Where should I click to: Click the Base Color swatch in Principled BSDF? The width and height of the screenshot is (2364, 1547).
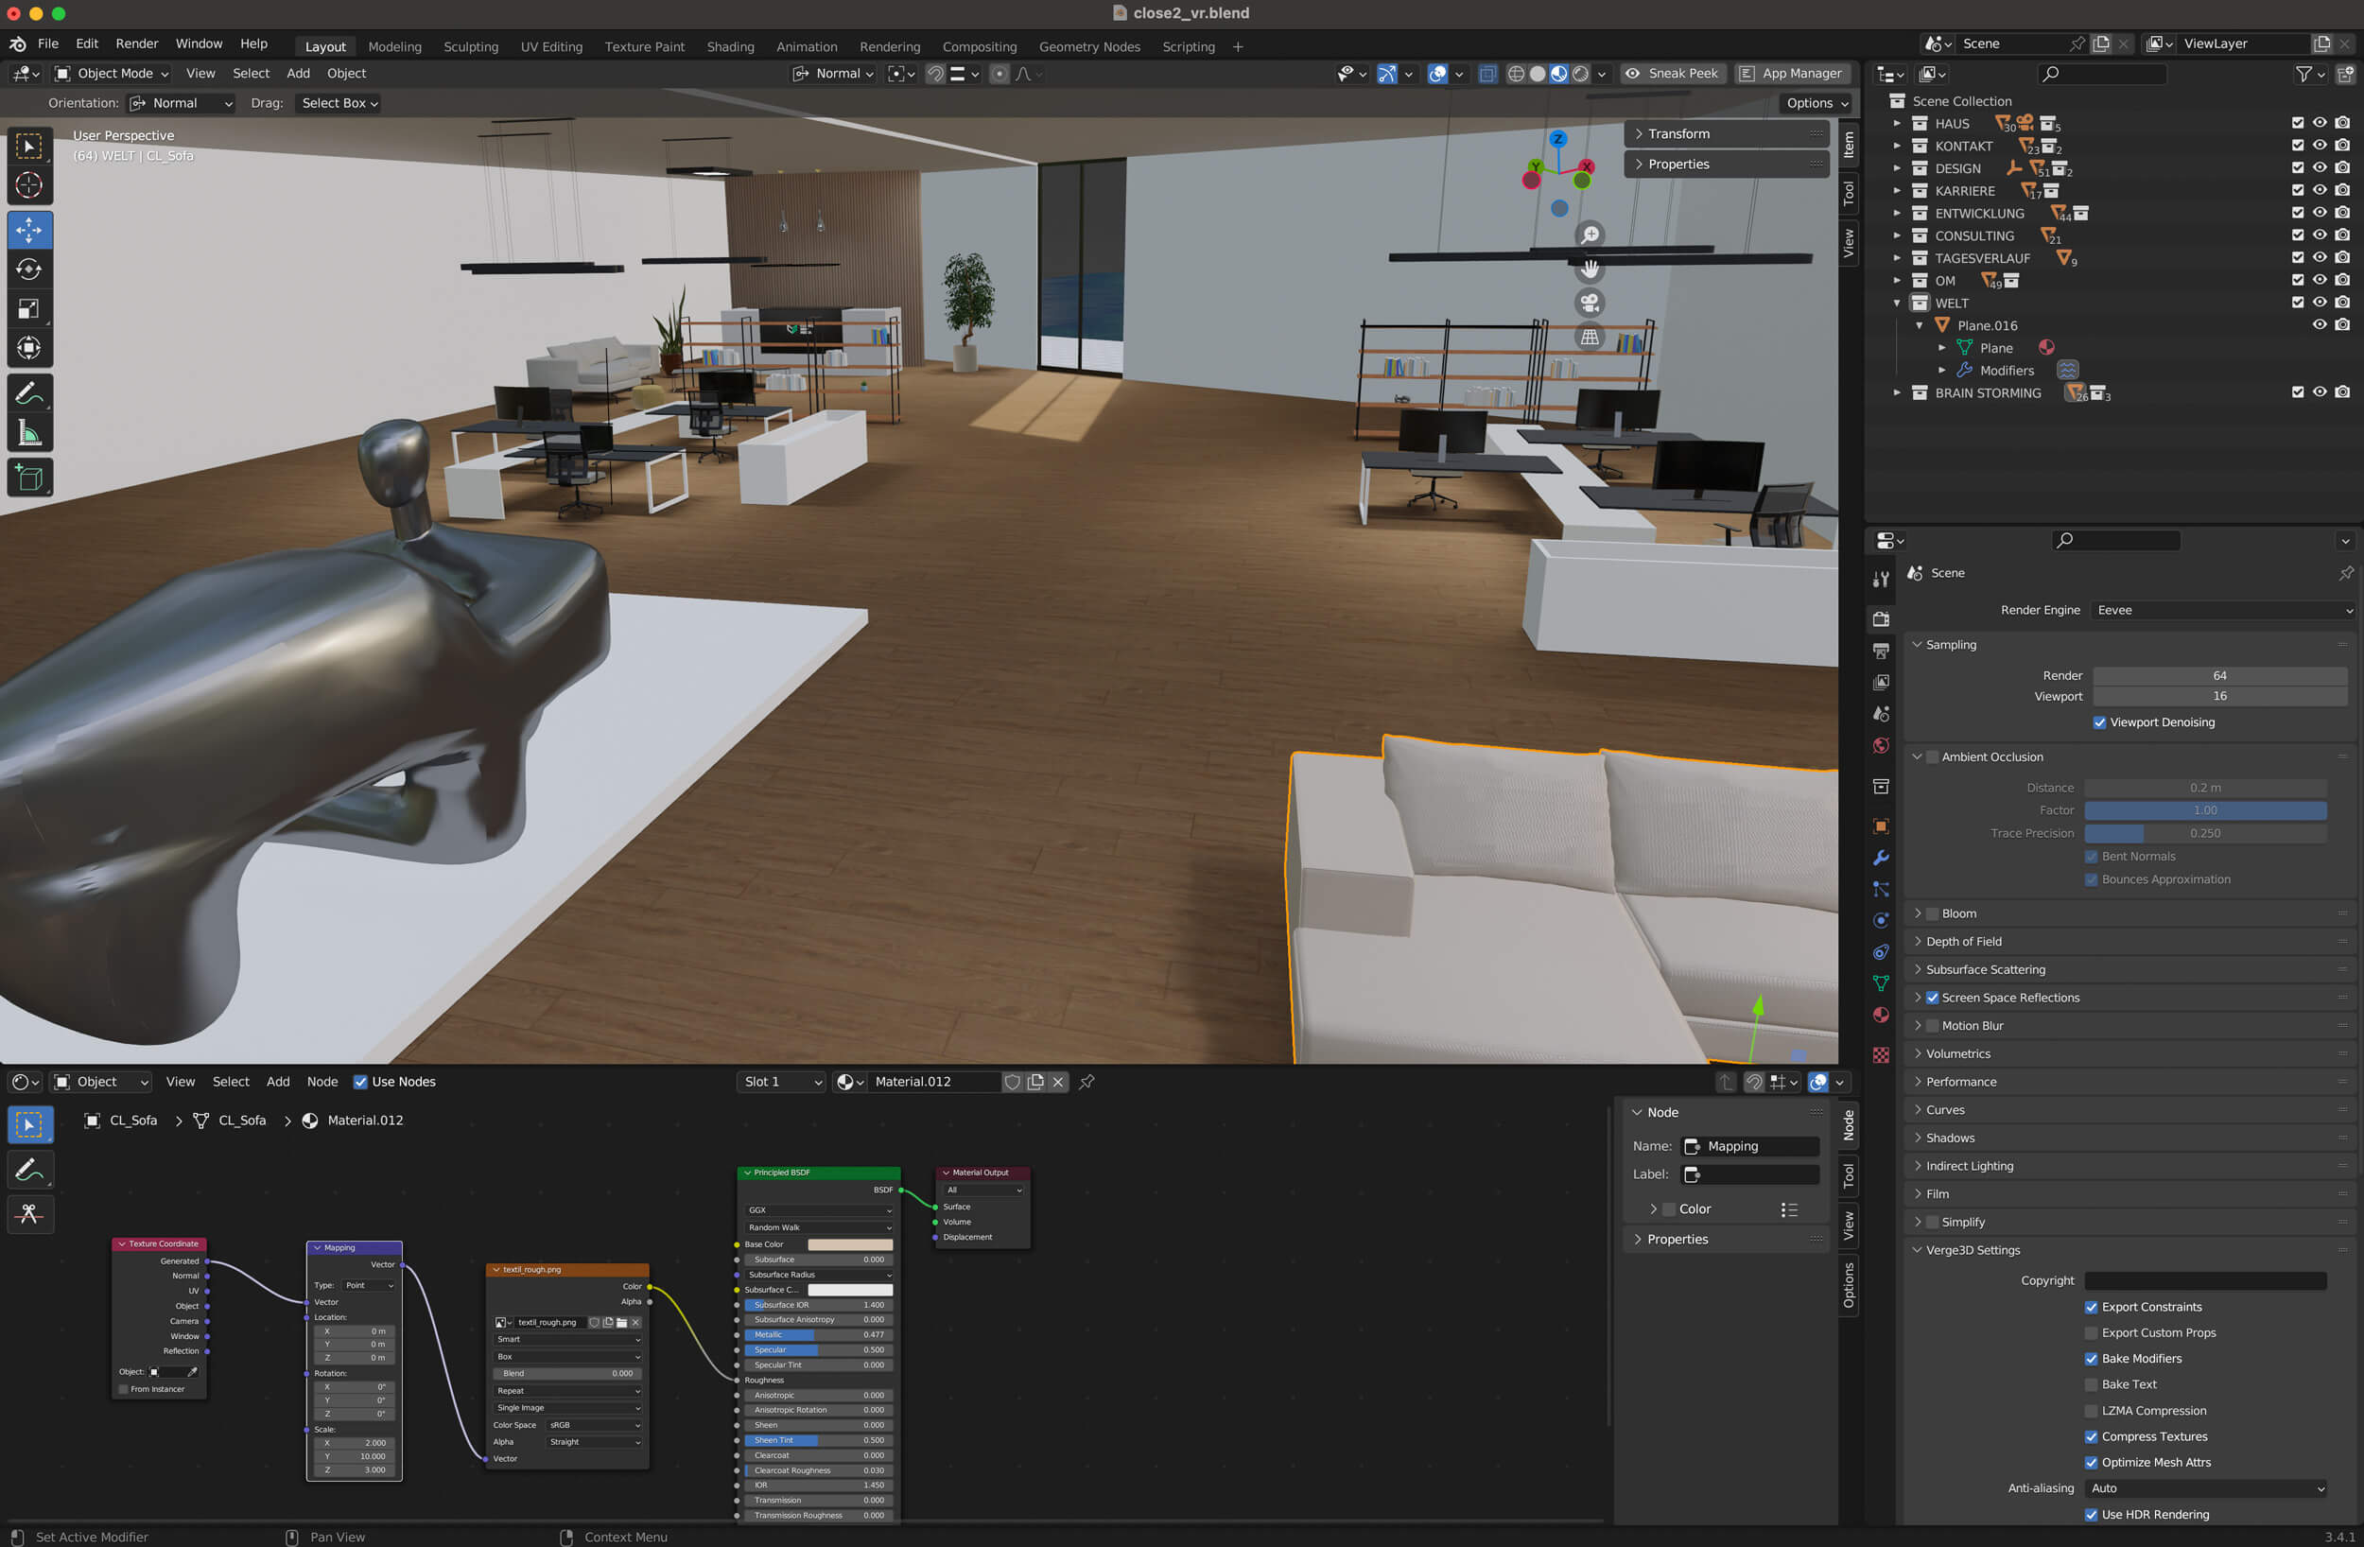849,1244
